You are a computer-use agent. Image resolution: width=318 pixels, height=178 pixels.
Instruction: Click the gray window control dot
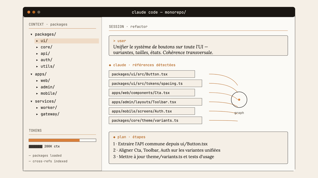coord(39,12)
